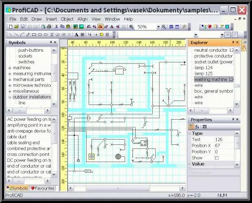
Task: Open settings with the hammer icon
Action: (x=184, y=27)
